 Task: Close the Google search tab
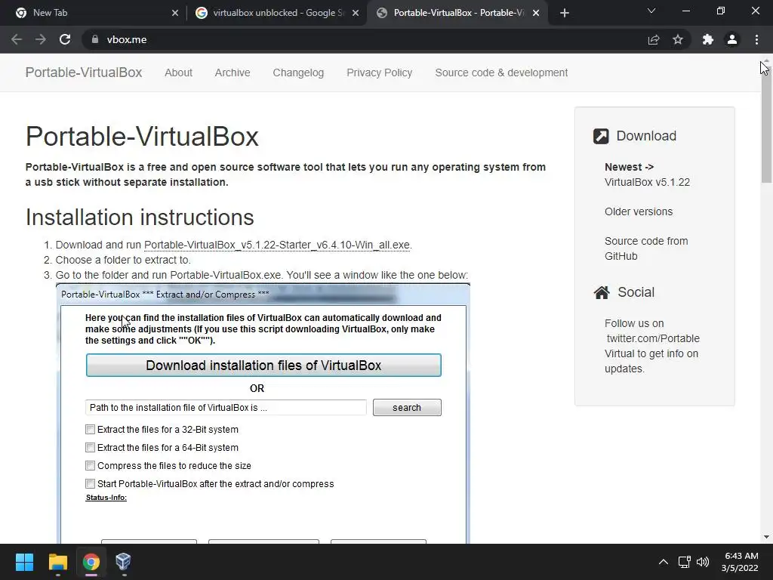[x=356, y=13]
